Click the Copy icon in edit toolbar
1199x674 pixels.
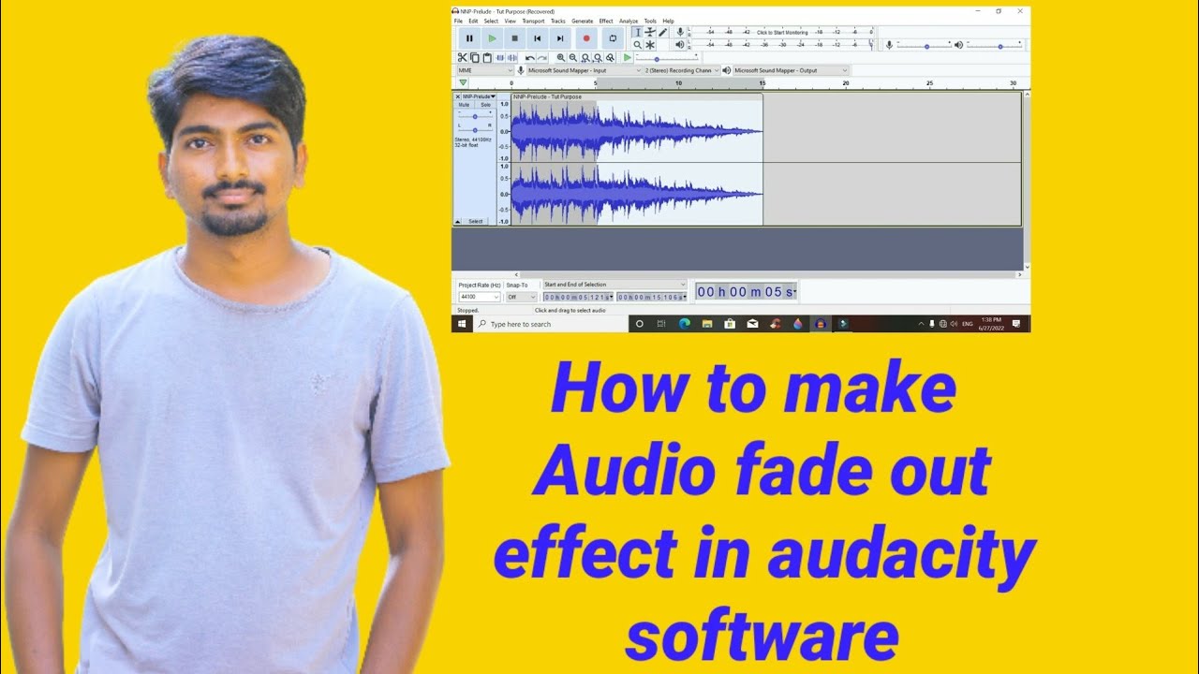pyautogui.click(x=474, y=58)
